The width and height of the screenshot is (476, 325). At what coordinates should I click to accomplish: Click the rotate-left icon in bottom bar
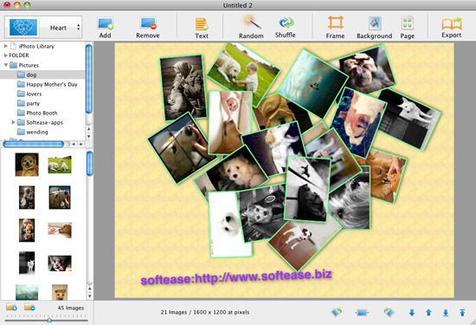point(337,312)
